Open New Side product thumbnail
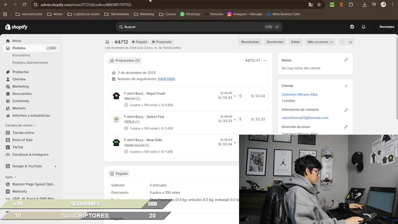398x224 pixels. coord(116,143)
